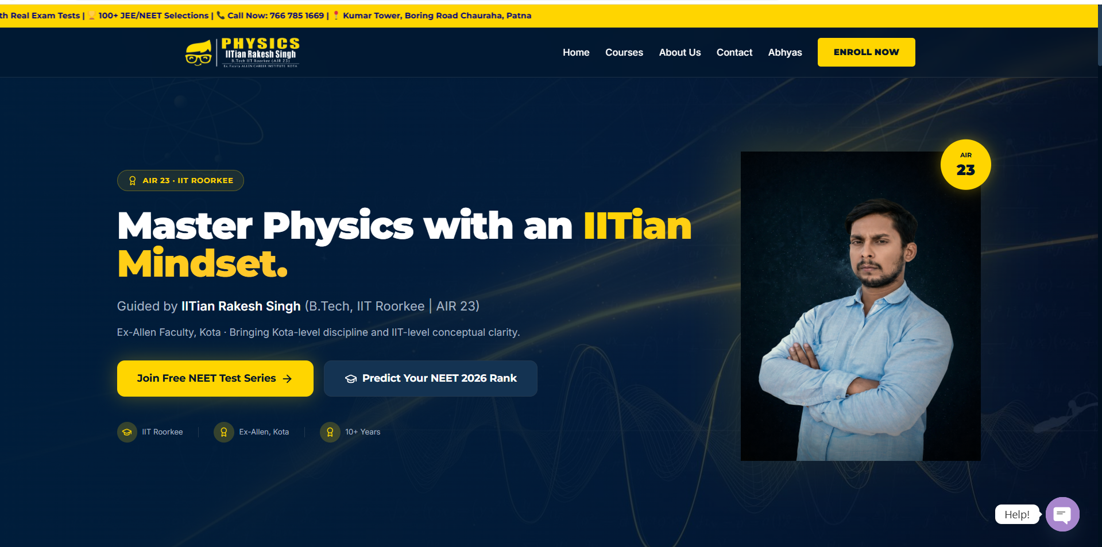Open the Abhyas menu item
The height and width of the screenshot is (547, 1102).
click(785, 52)
